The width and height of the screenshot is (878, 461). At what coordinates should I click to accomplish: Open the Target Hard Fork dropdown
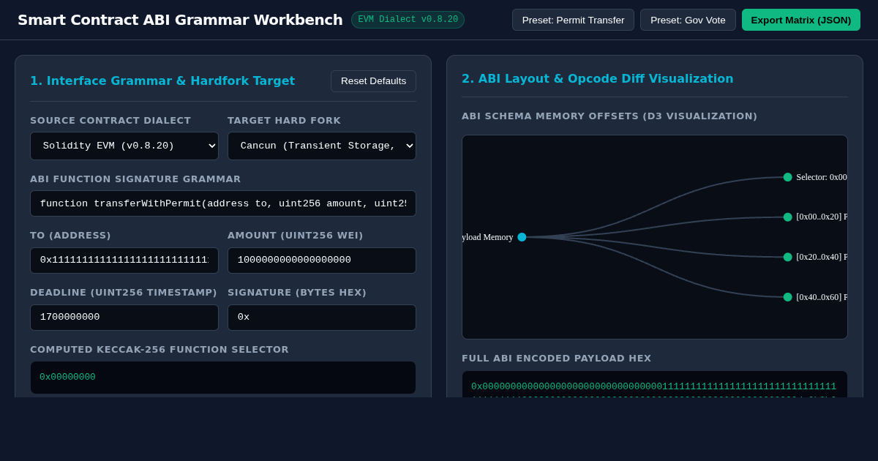[322, 146]
